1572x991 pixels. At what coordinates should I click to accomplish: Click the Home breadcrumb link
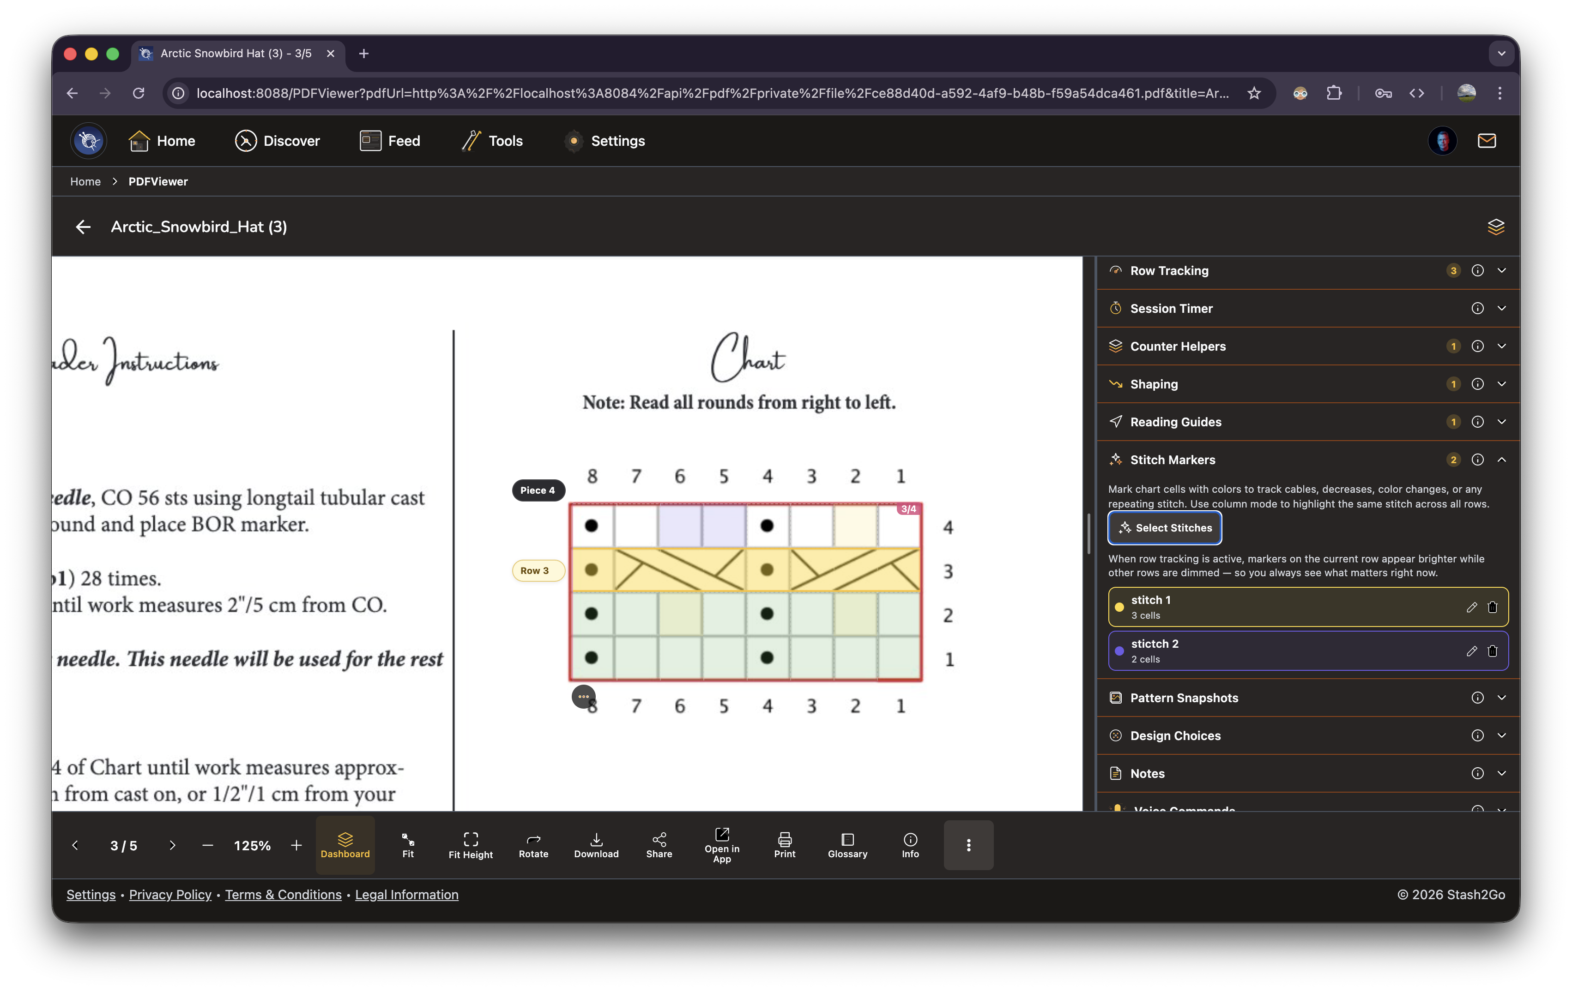(85, 181)
